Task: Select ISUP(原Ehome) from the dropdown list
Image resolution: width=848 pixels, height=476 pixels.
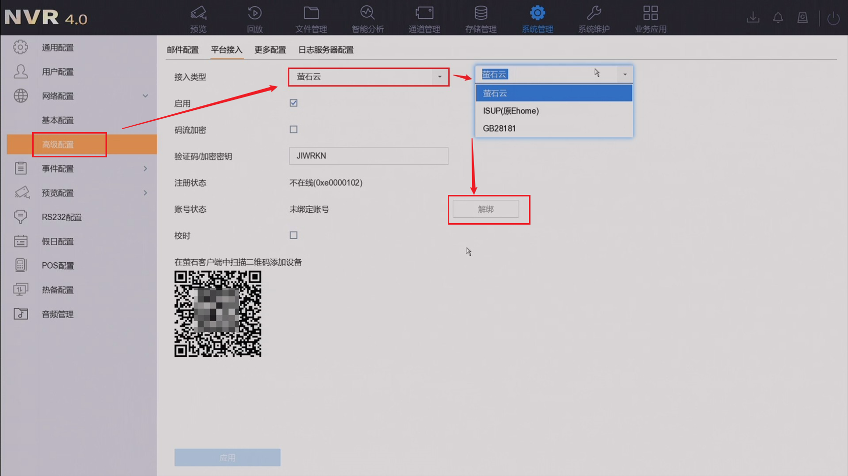Action: (x=511, y=111)
